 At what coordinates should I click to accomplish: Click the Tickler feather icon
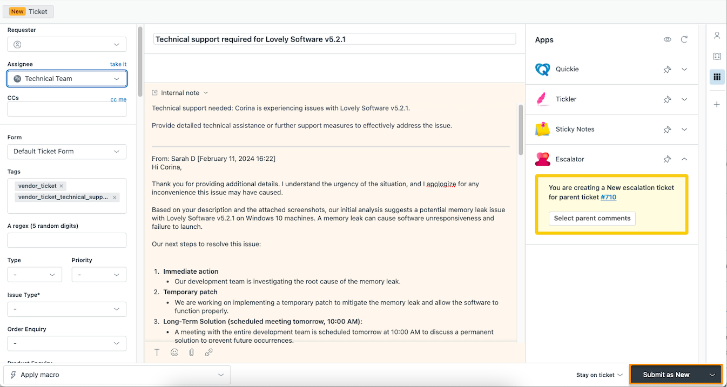point(542,99)
